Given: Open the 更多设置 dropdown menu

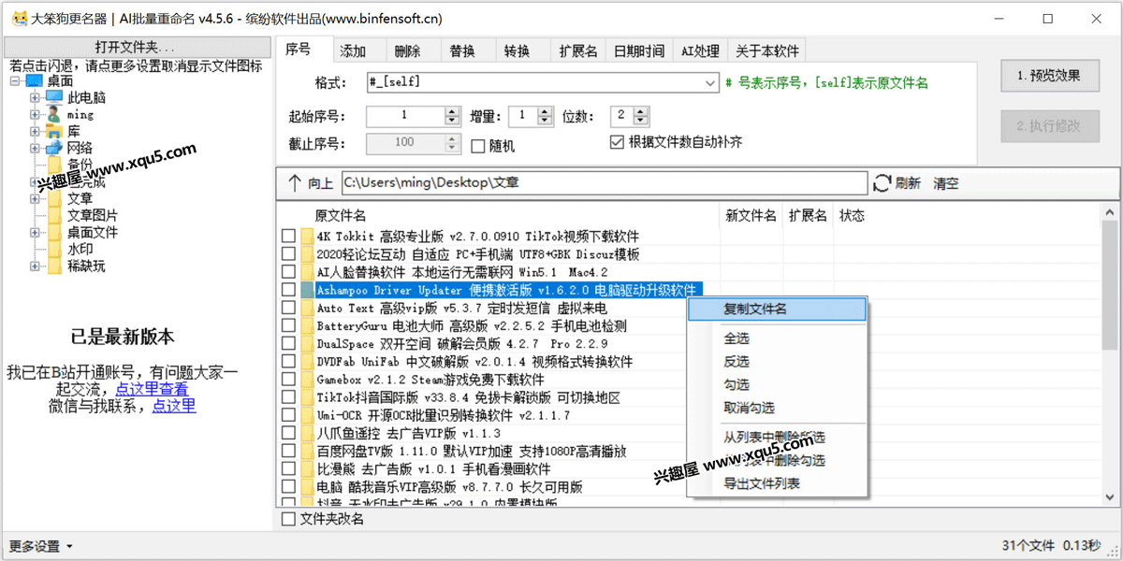Looking at the screenshot, I should tap(41, 546).
